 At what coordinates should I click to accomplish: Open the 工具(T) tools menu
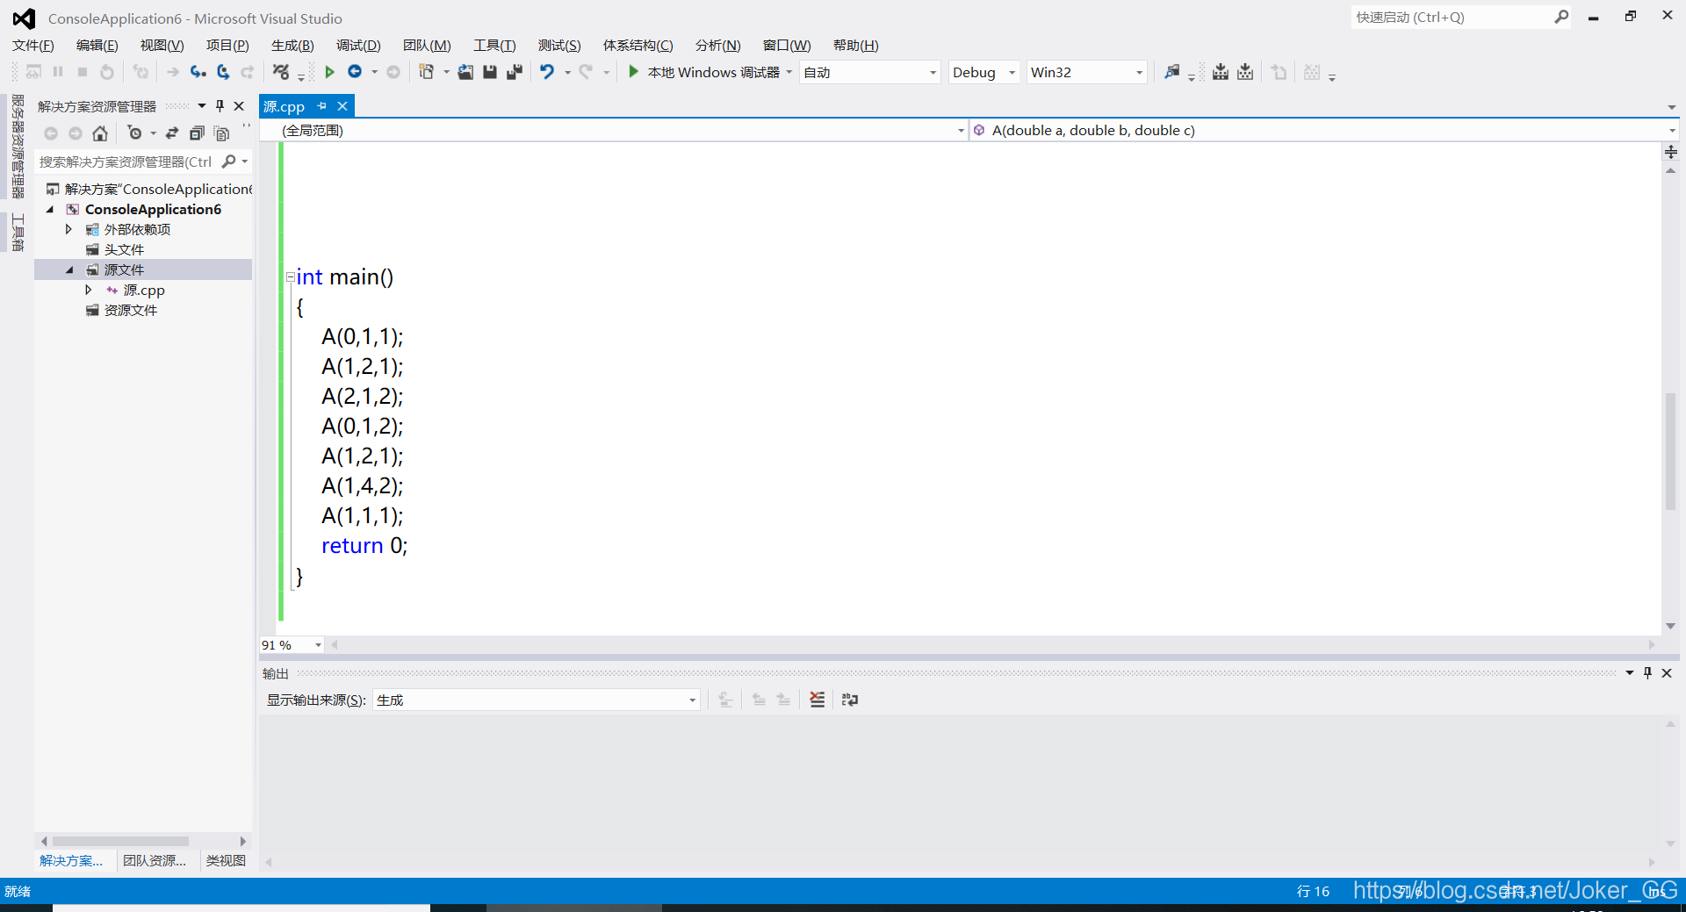[x=494, y=45]
